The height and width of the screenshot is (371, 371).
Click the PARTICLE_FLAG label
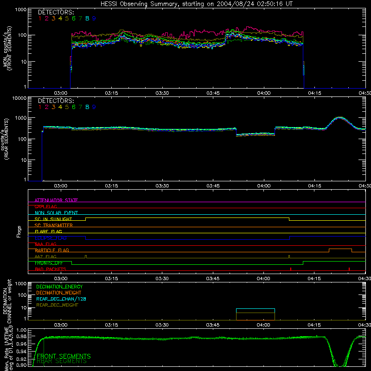(52, 250)
